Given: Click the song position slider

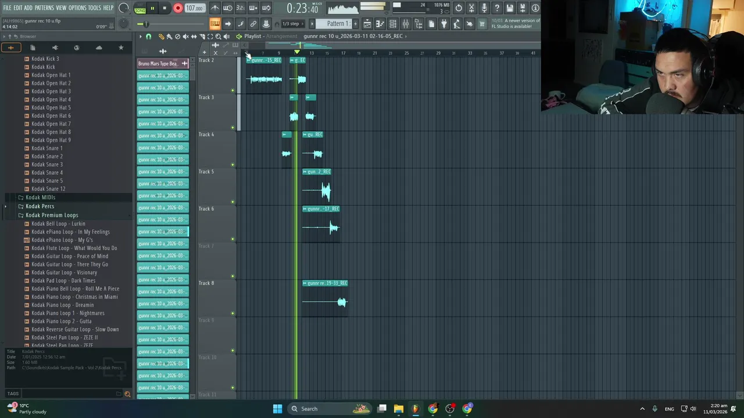Looking at the screenshot, I should (x=171, y=24).
